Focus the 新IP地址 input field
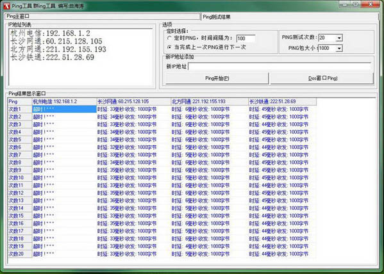 pyautogui.click(x=280, y=67)
